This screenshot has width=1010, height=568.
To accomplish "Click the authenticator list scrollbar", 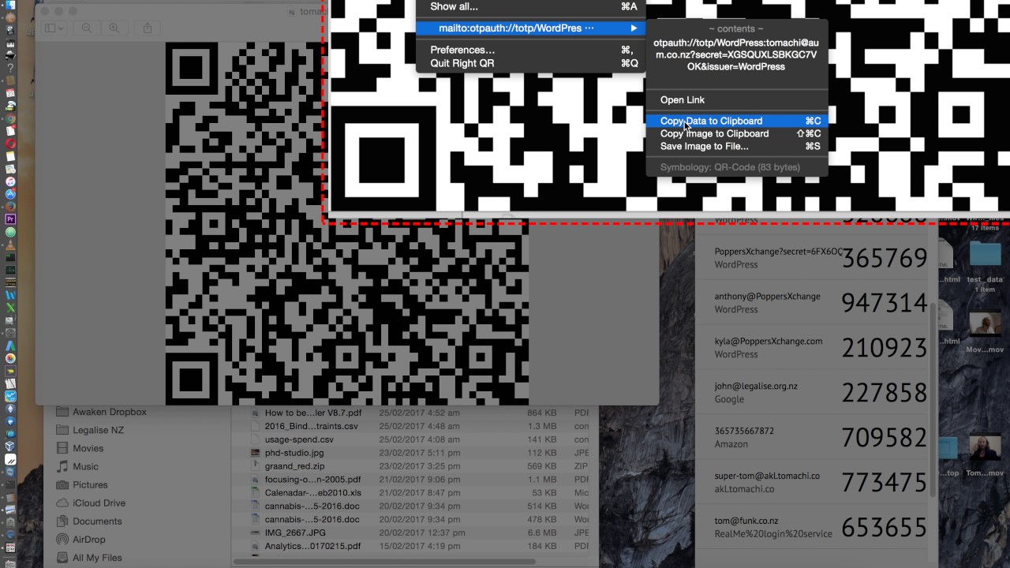I will (x=933, y=398).
